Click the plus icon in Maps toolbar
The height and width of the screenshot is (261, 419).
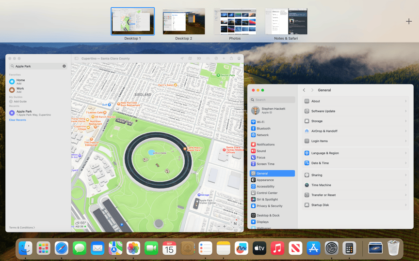[224, 58]
